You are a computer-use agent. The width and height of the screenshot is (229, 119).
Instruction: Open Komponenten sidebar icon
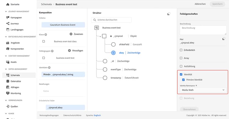(8, 49)
